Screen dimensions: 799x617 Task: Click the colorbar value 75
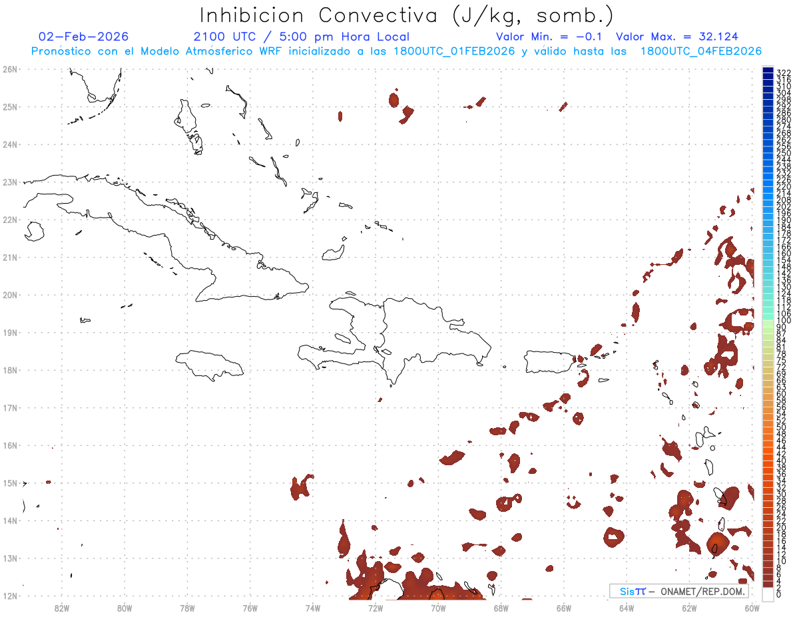pyautogui.click(x=782, y=361)
